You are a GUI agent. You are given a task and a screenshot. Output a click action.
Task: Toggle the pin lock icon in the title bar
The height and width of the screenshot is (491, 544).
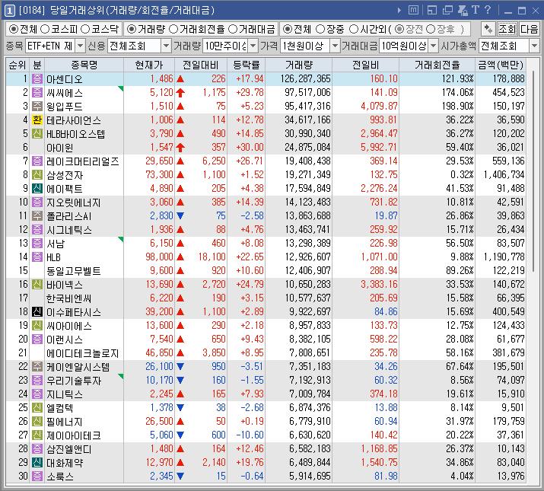point(463,11)
